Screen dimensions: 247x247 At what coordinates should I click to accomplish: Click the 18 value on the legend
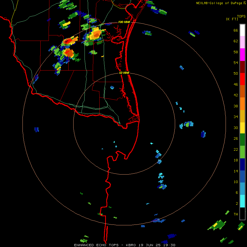click(x=236, y=160)
